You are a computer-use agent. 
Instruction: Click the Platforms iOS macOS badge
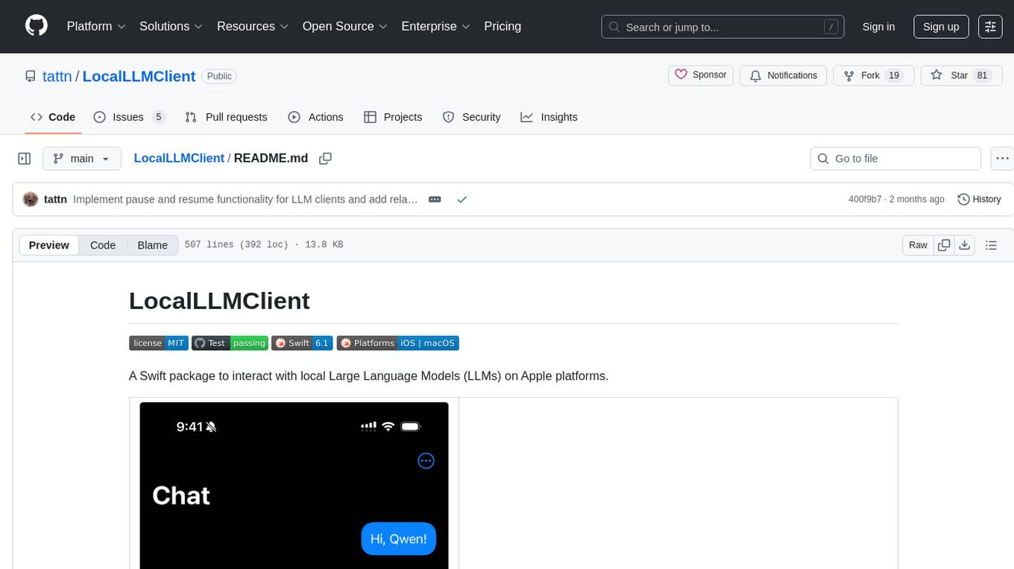click(397, 343)
